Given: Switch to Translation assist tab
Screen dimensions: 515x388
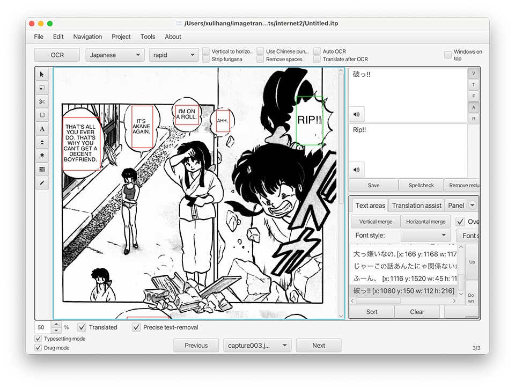Looking at the screenshot, I should click(416, 206).
